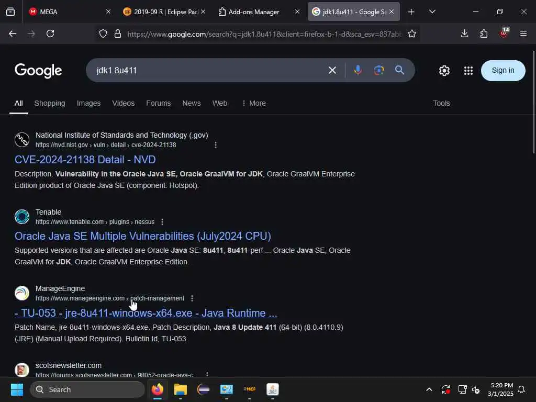Select the Web results tab
The image size is (536, 402).
(x=220, y=103)
